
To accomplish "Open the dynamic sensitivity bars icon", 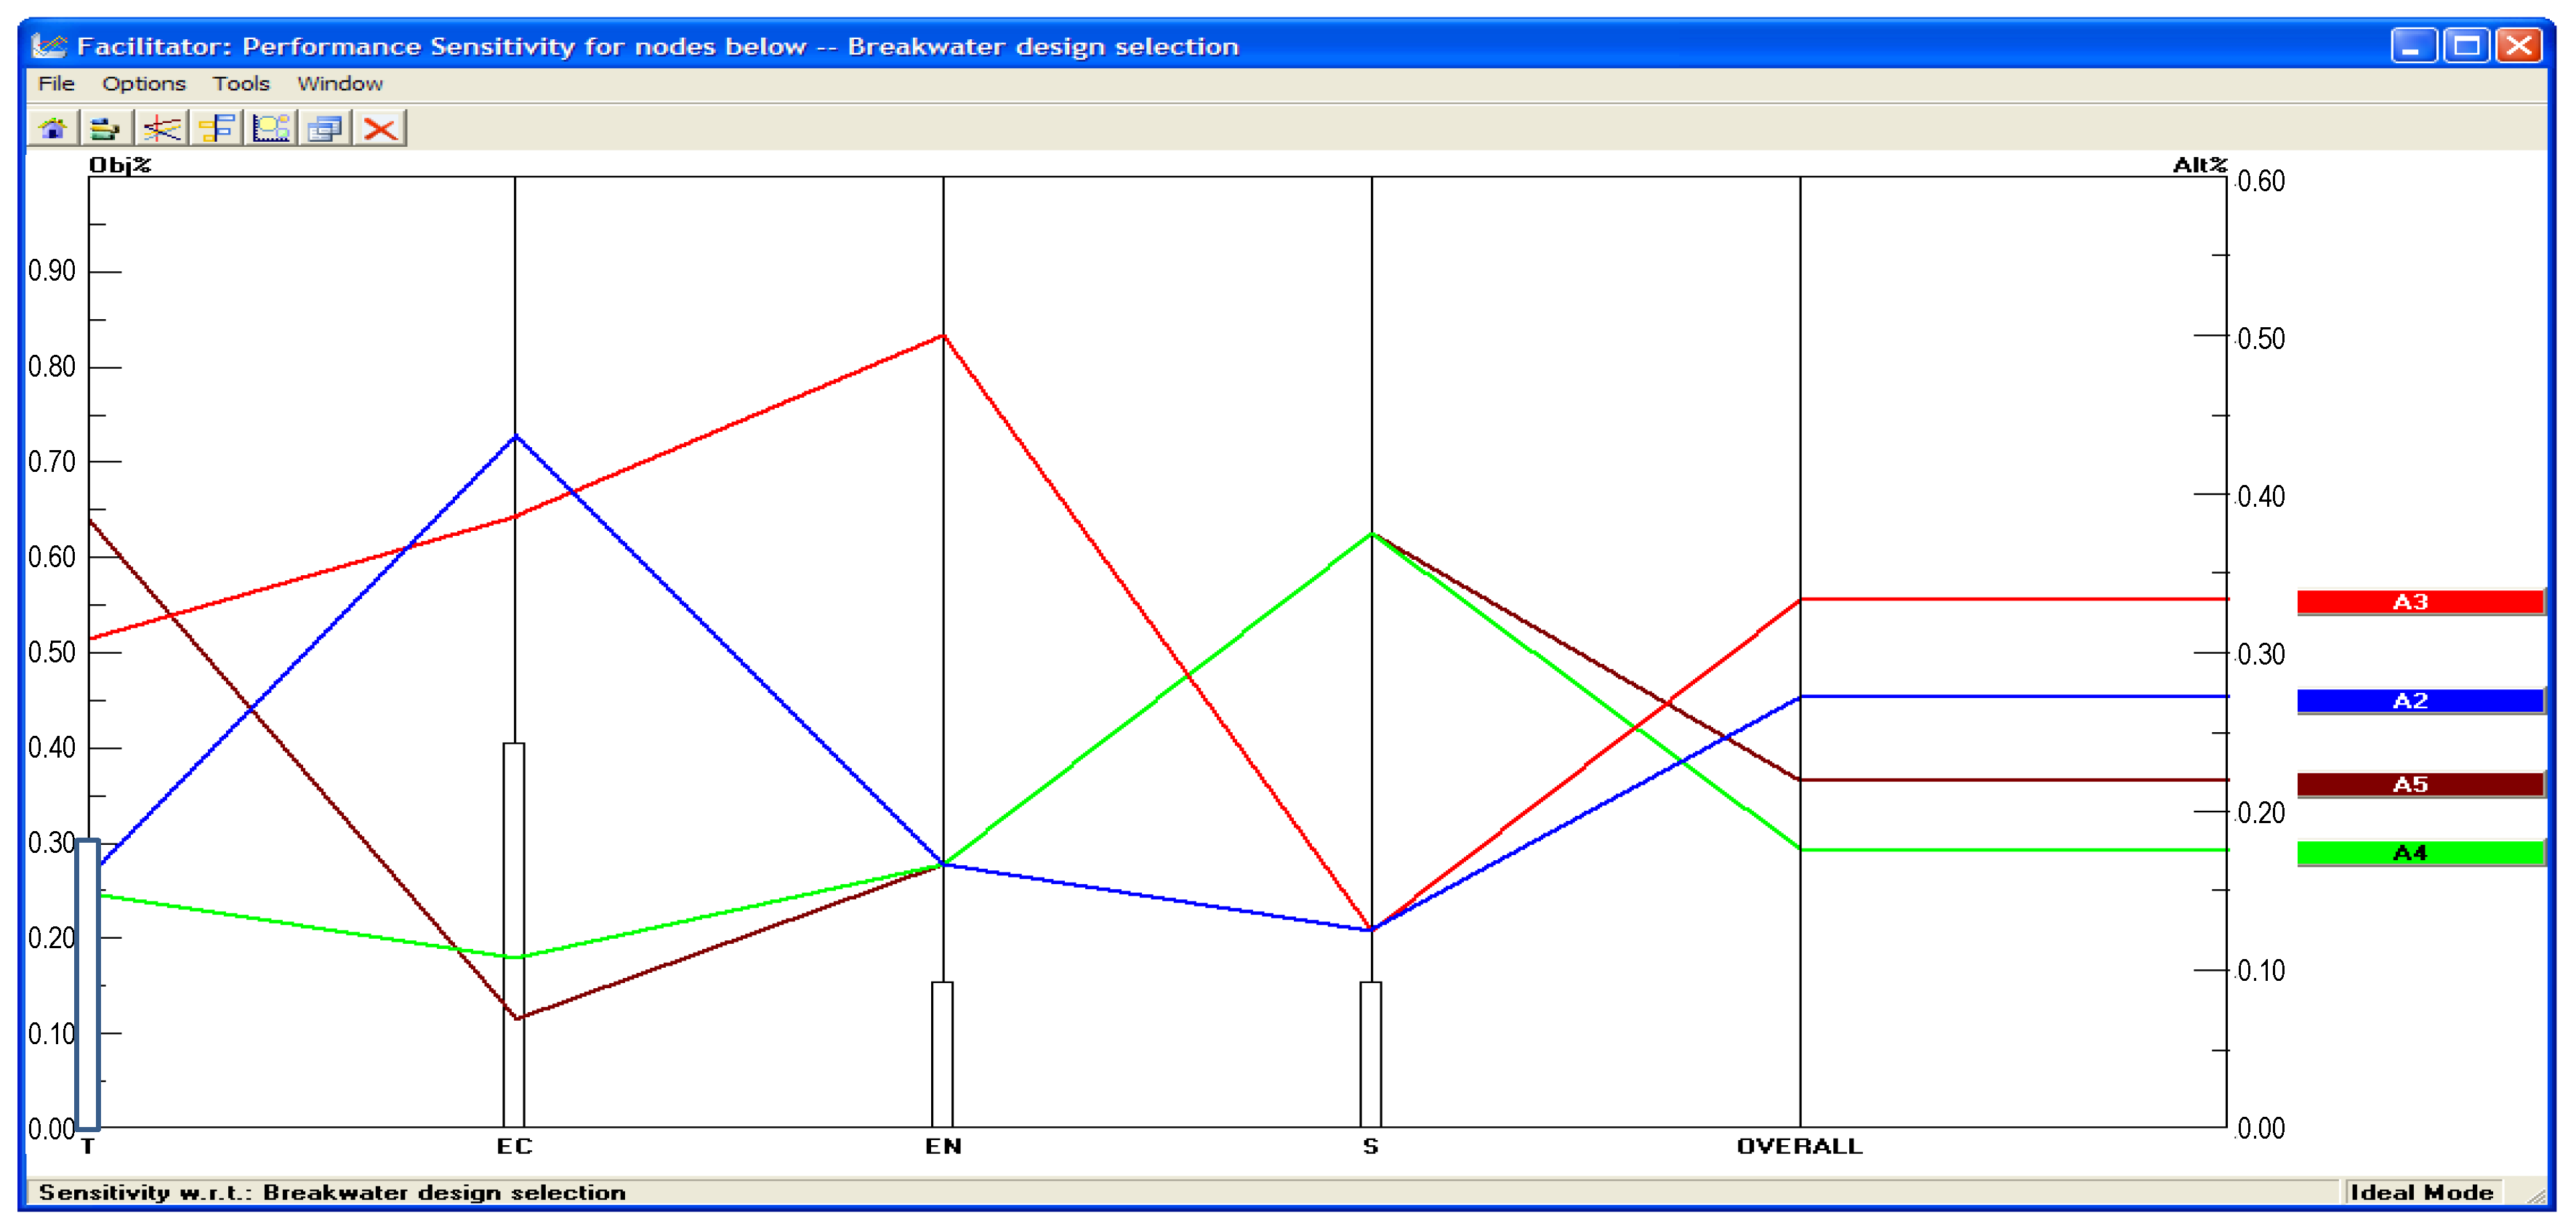I will [105, 128].
